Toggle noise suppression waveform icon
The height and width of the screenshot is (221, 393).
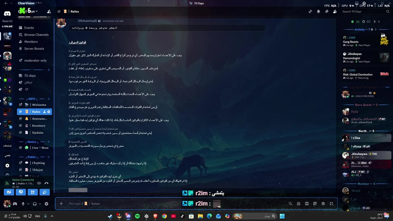[x=39, y=183]
